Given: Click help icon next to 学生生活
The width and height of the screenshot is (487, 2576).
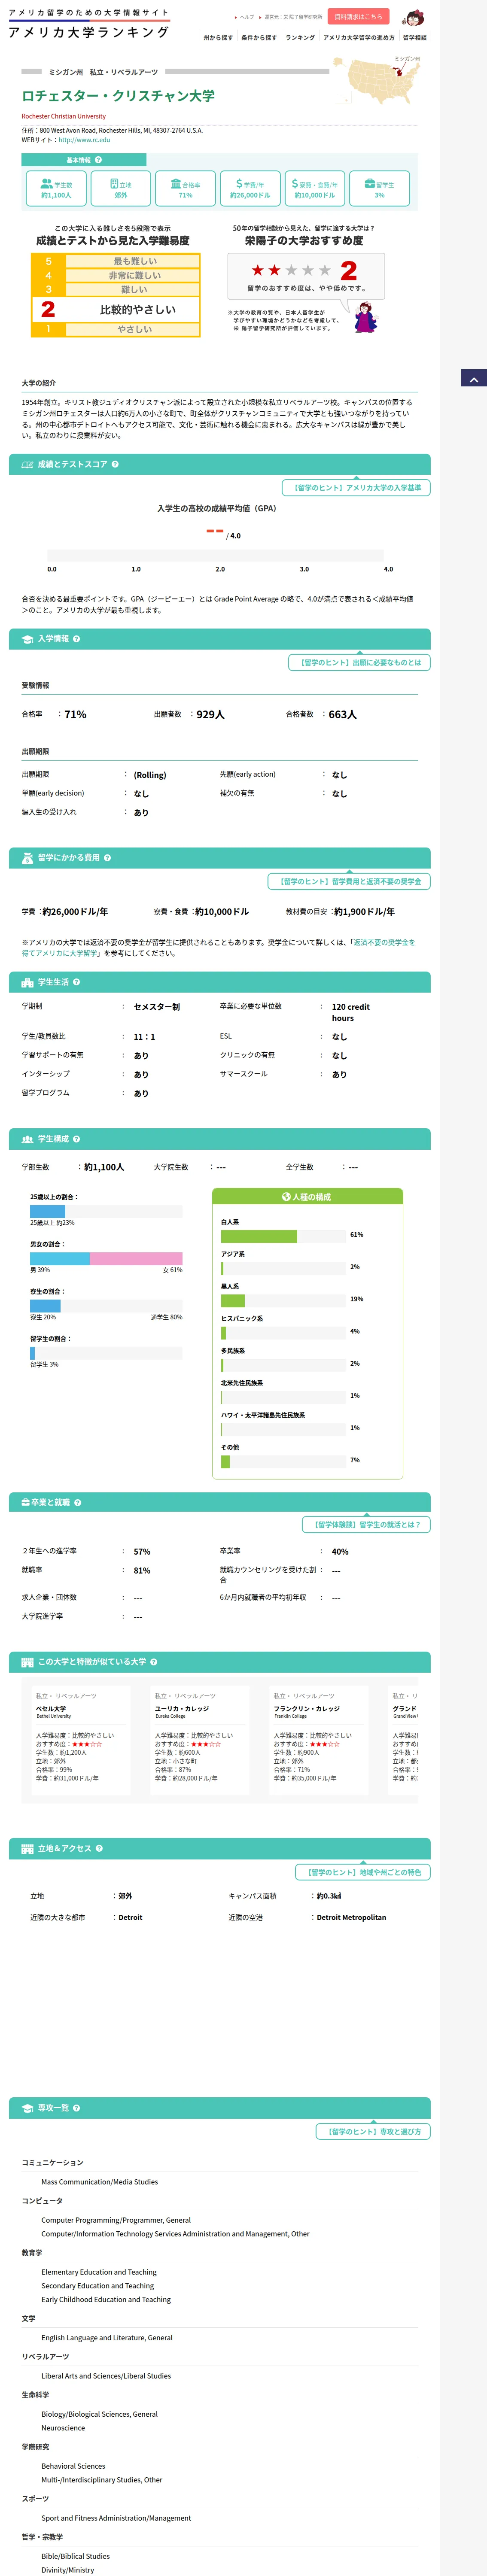Looking at the screenshot, I should [76, 982].
